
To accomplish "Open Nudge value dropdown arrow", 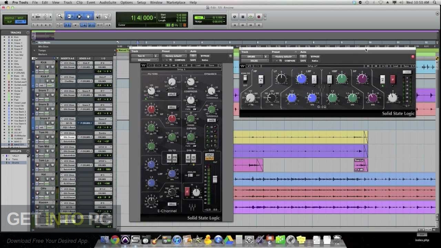I will click(224, 21).
